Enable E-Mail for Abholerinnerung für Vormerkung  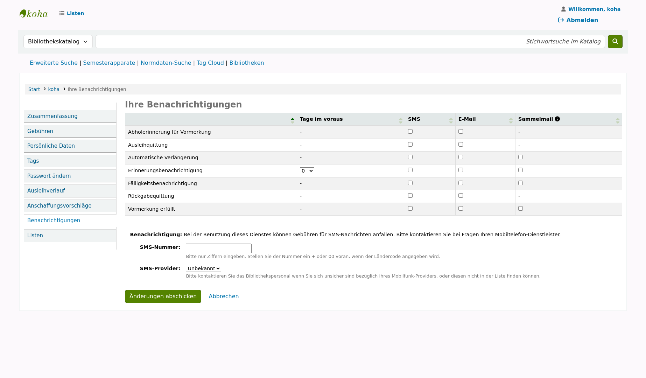coord(461,132)
